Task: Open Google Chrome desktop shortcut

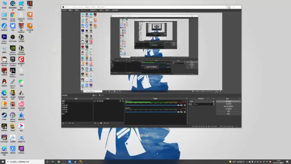Action: pos(13,16)
